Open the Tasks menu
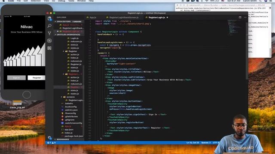This screenshot has width=275, height=154. pos(71,1)
